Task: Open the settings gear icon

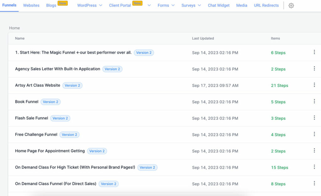Action: point(291,6)
